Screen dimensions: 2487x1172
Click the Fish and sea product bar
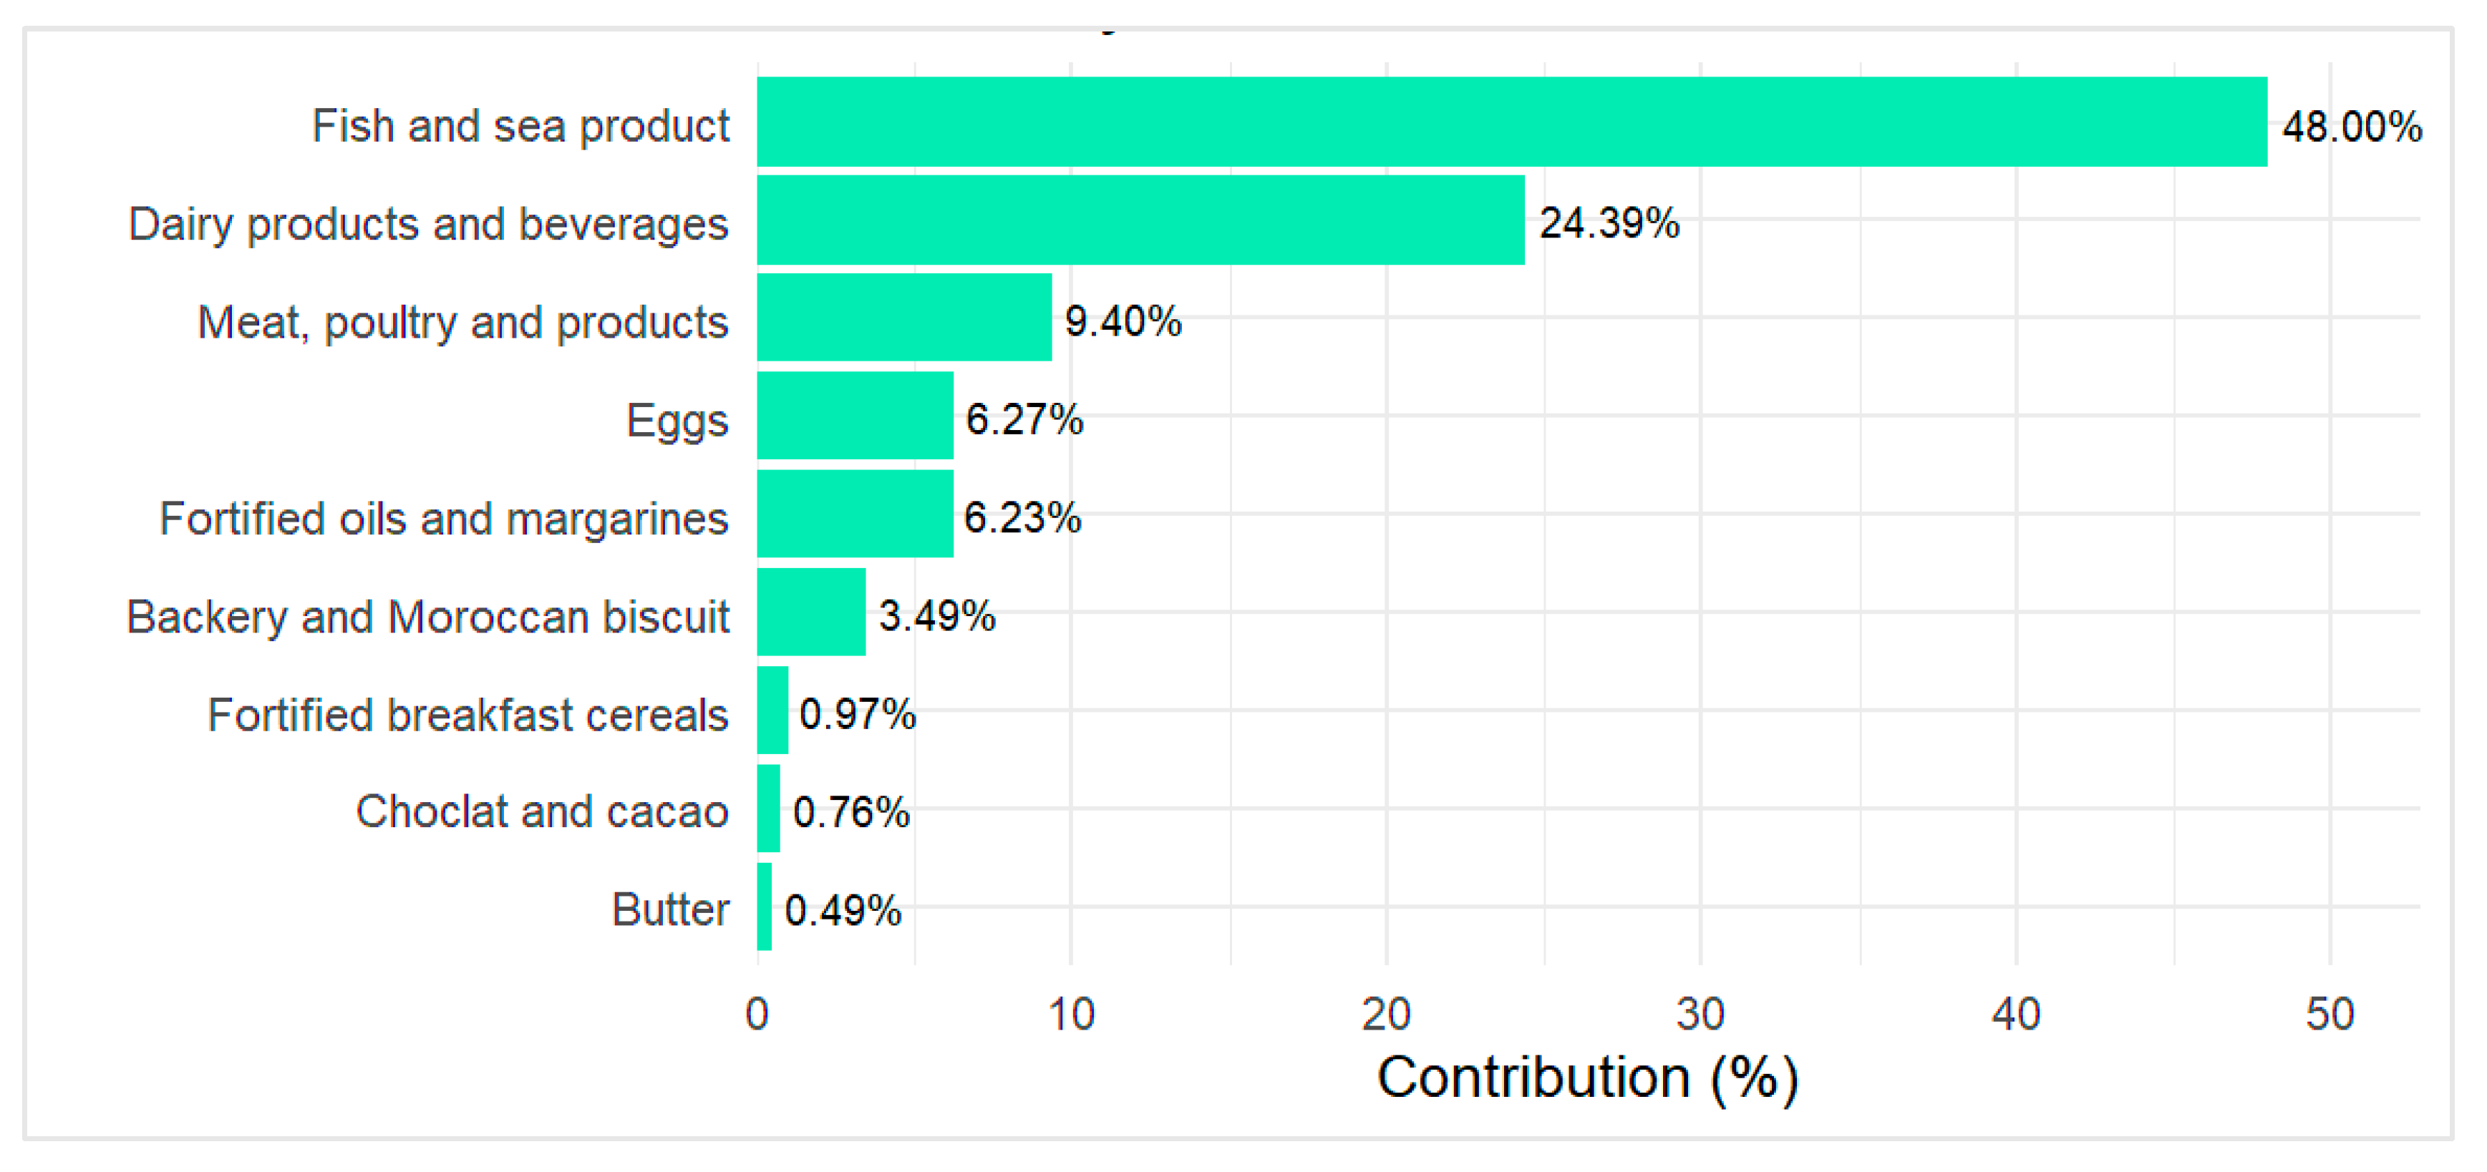[x=1511, y=122]
